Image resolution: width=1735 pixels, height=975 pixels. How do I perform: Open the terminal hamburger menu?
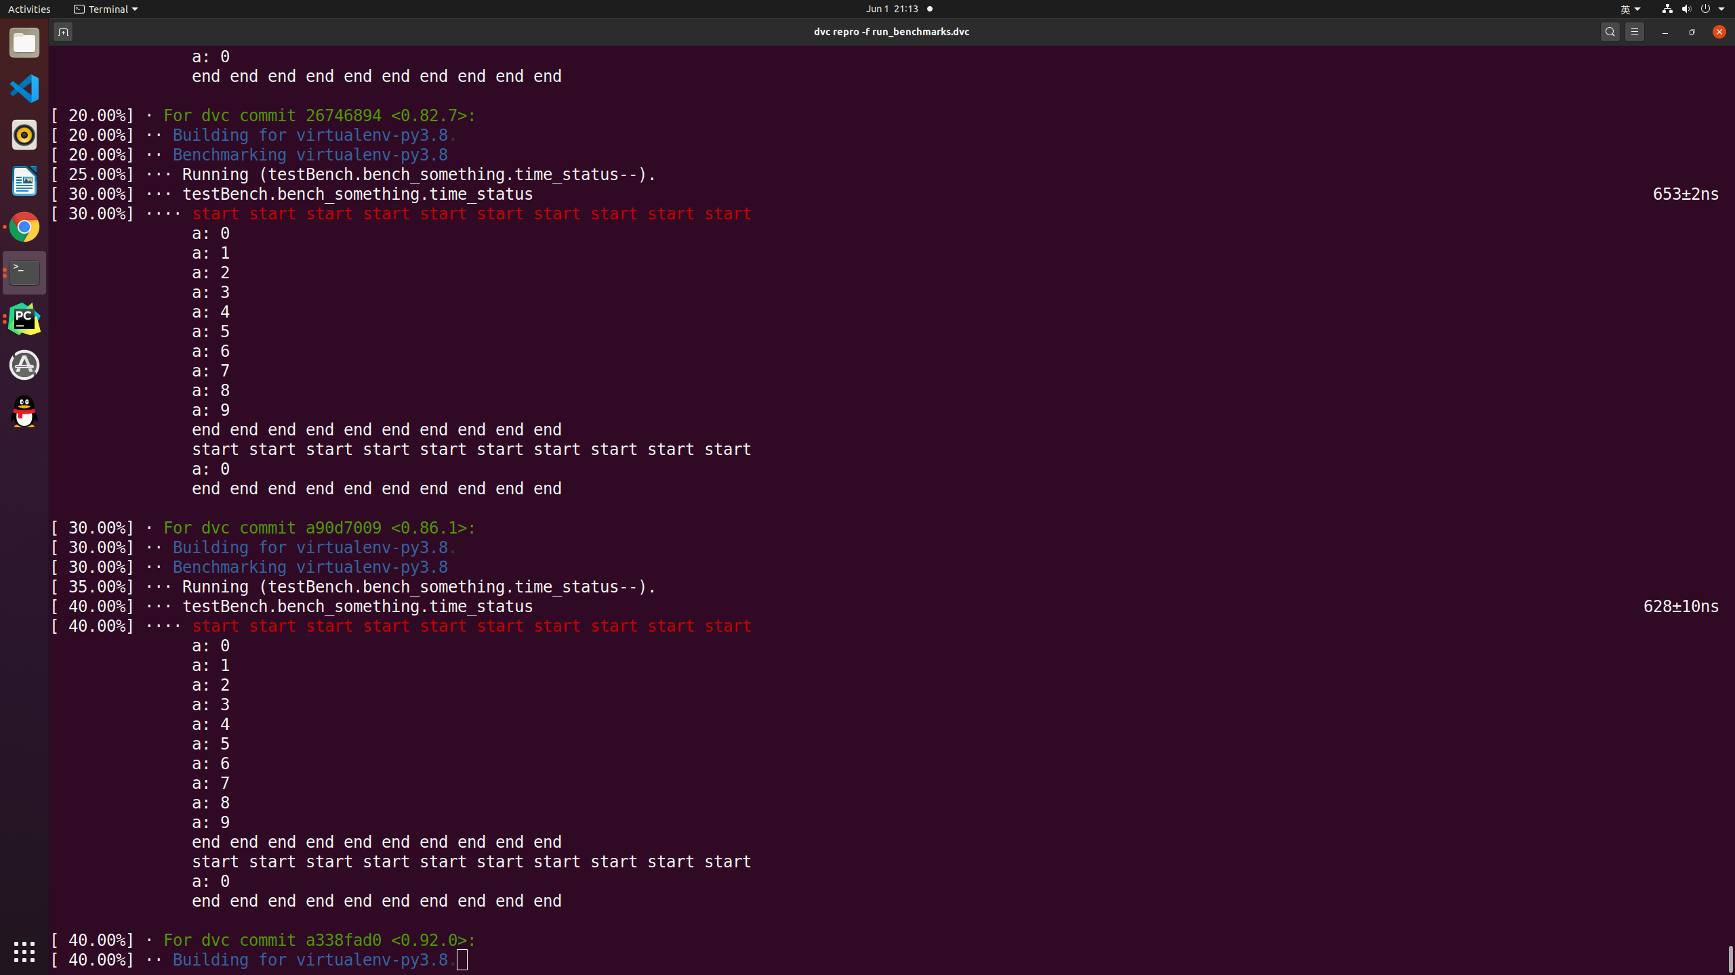coord(1635,31)
